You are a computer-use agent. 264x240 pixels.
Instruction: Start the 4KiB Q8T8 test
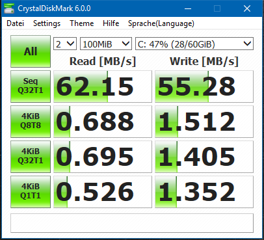(31, 122)
